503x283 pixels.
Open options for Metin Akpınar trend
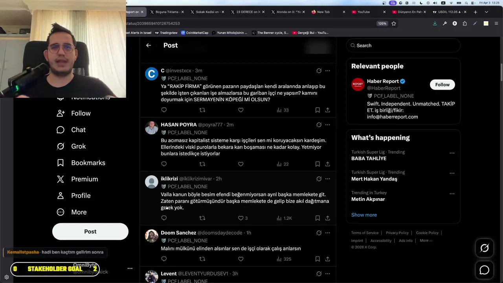pyautogui.click(x=452, y=194)
